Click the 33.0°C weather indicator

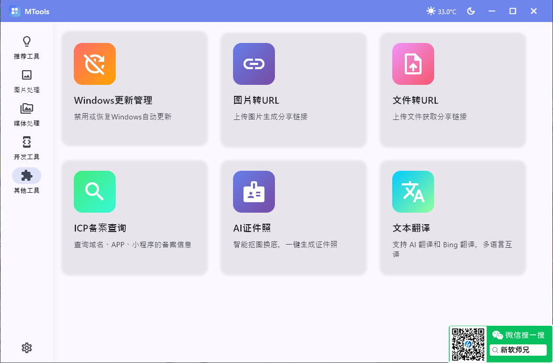pyautogui.click(x=441, y=10)
